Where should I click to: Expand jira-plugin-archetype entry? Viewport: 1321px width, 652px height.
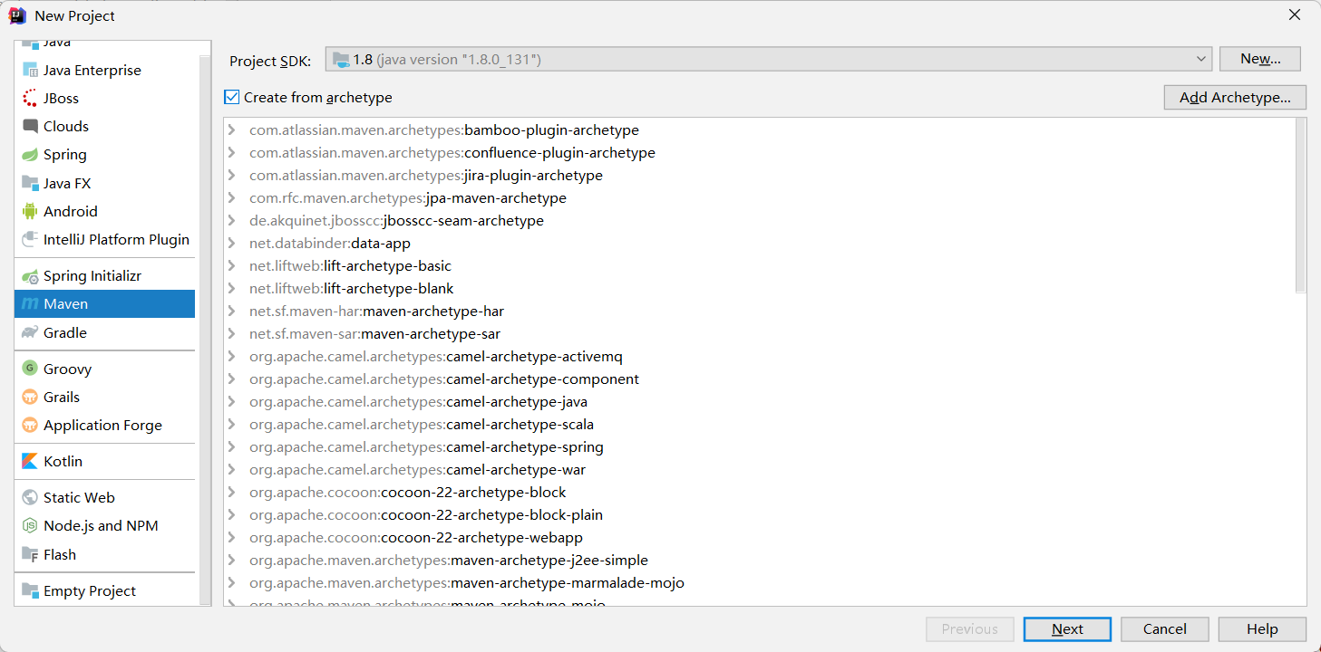pyautogui.click(x=232, y=176)
